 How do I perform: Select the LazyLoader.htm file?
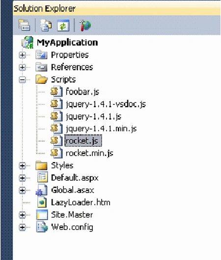pyautogui.click(x=81, y=202)
